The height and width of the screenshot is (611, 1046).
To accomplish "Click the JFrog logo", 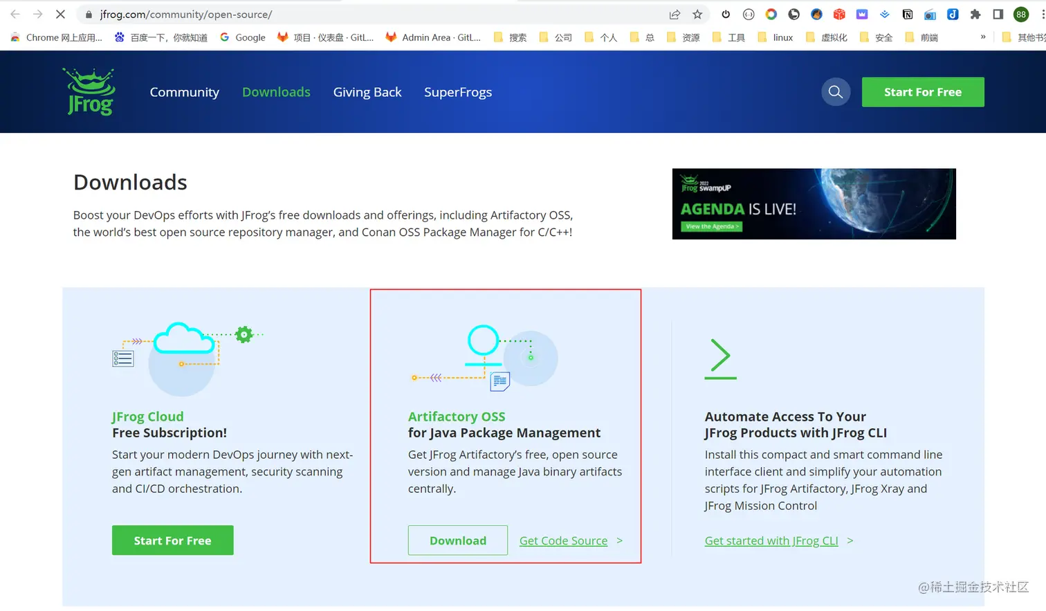I will pyautogui.click(x=89, y=91).
